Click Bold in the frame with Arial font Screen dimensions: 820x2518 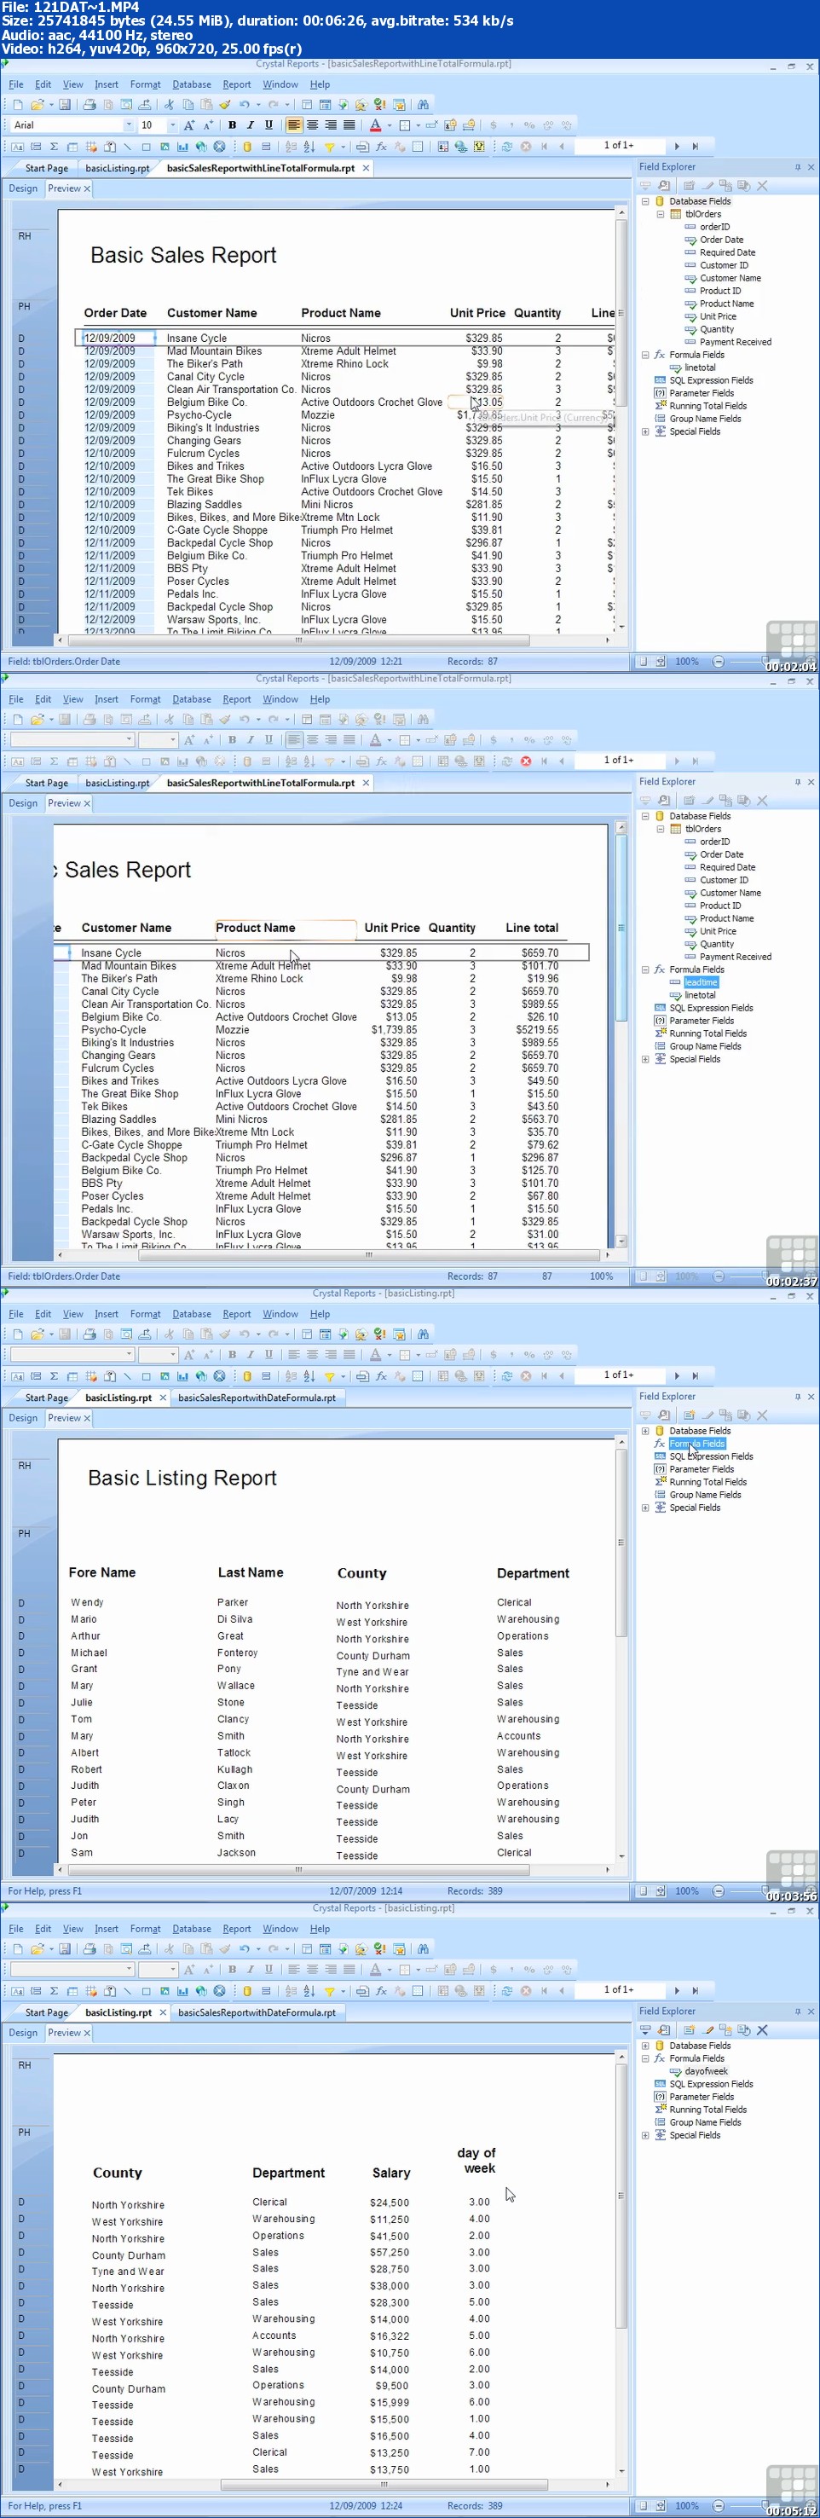click(x=232, y=125)
